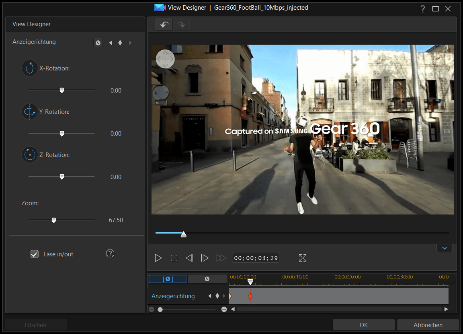The image size is (463, 334).
Task: Select the Anzeigerichtung track label in timeline
Action: 173,296
